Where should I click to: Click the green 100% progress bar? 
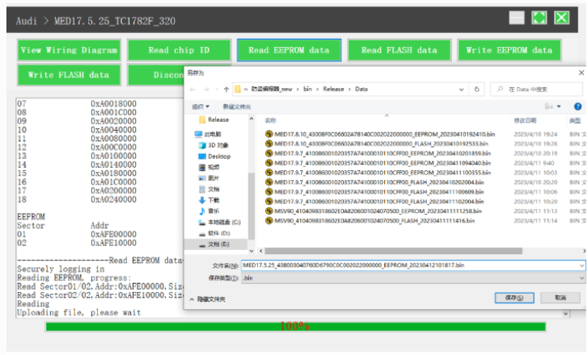[295, 326]
